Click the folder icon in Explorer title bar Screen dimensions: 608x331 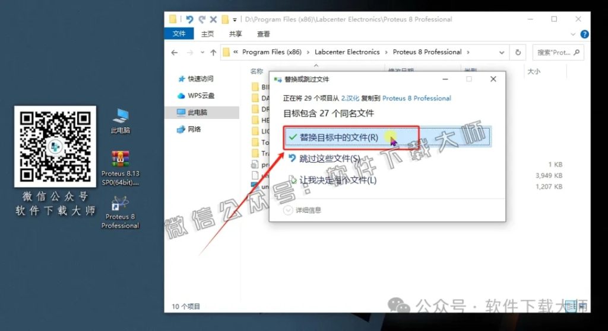point(173,20)
